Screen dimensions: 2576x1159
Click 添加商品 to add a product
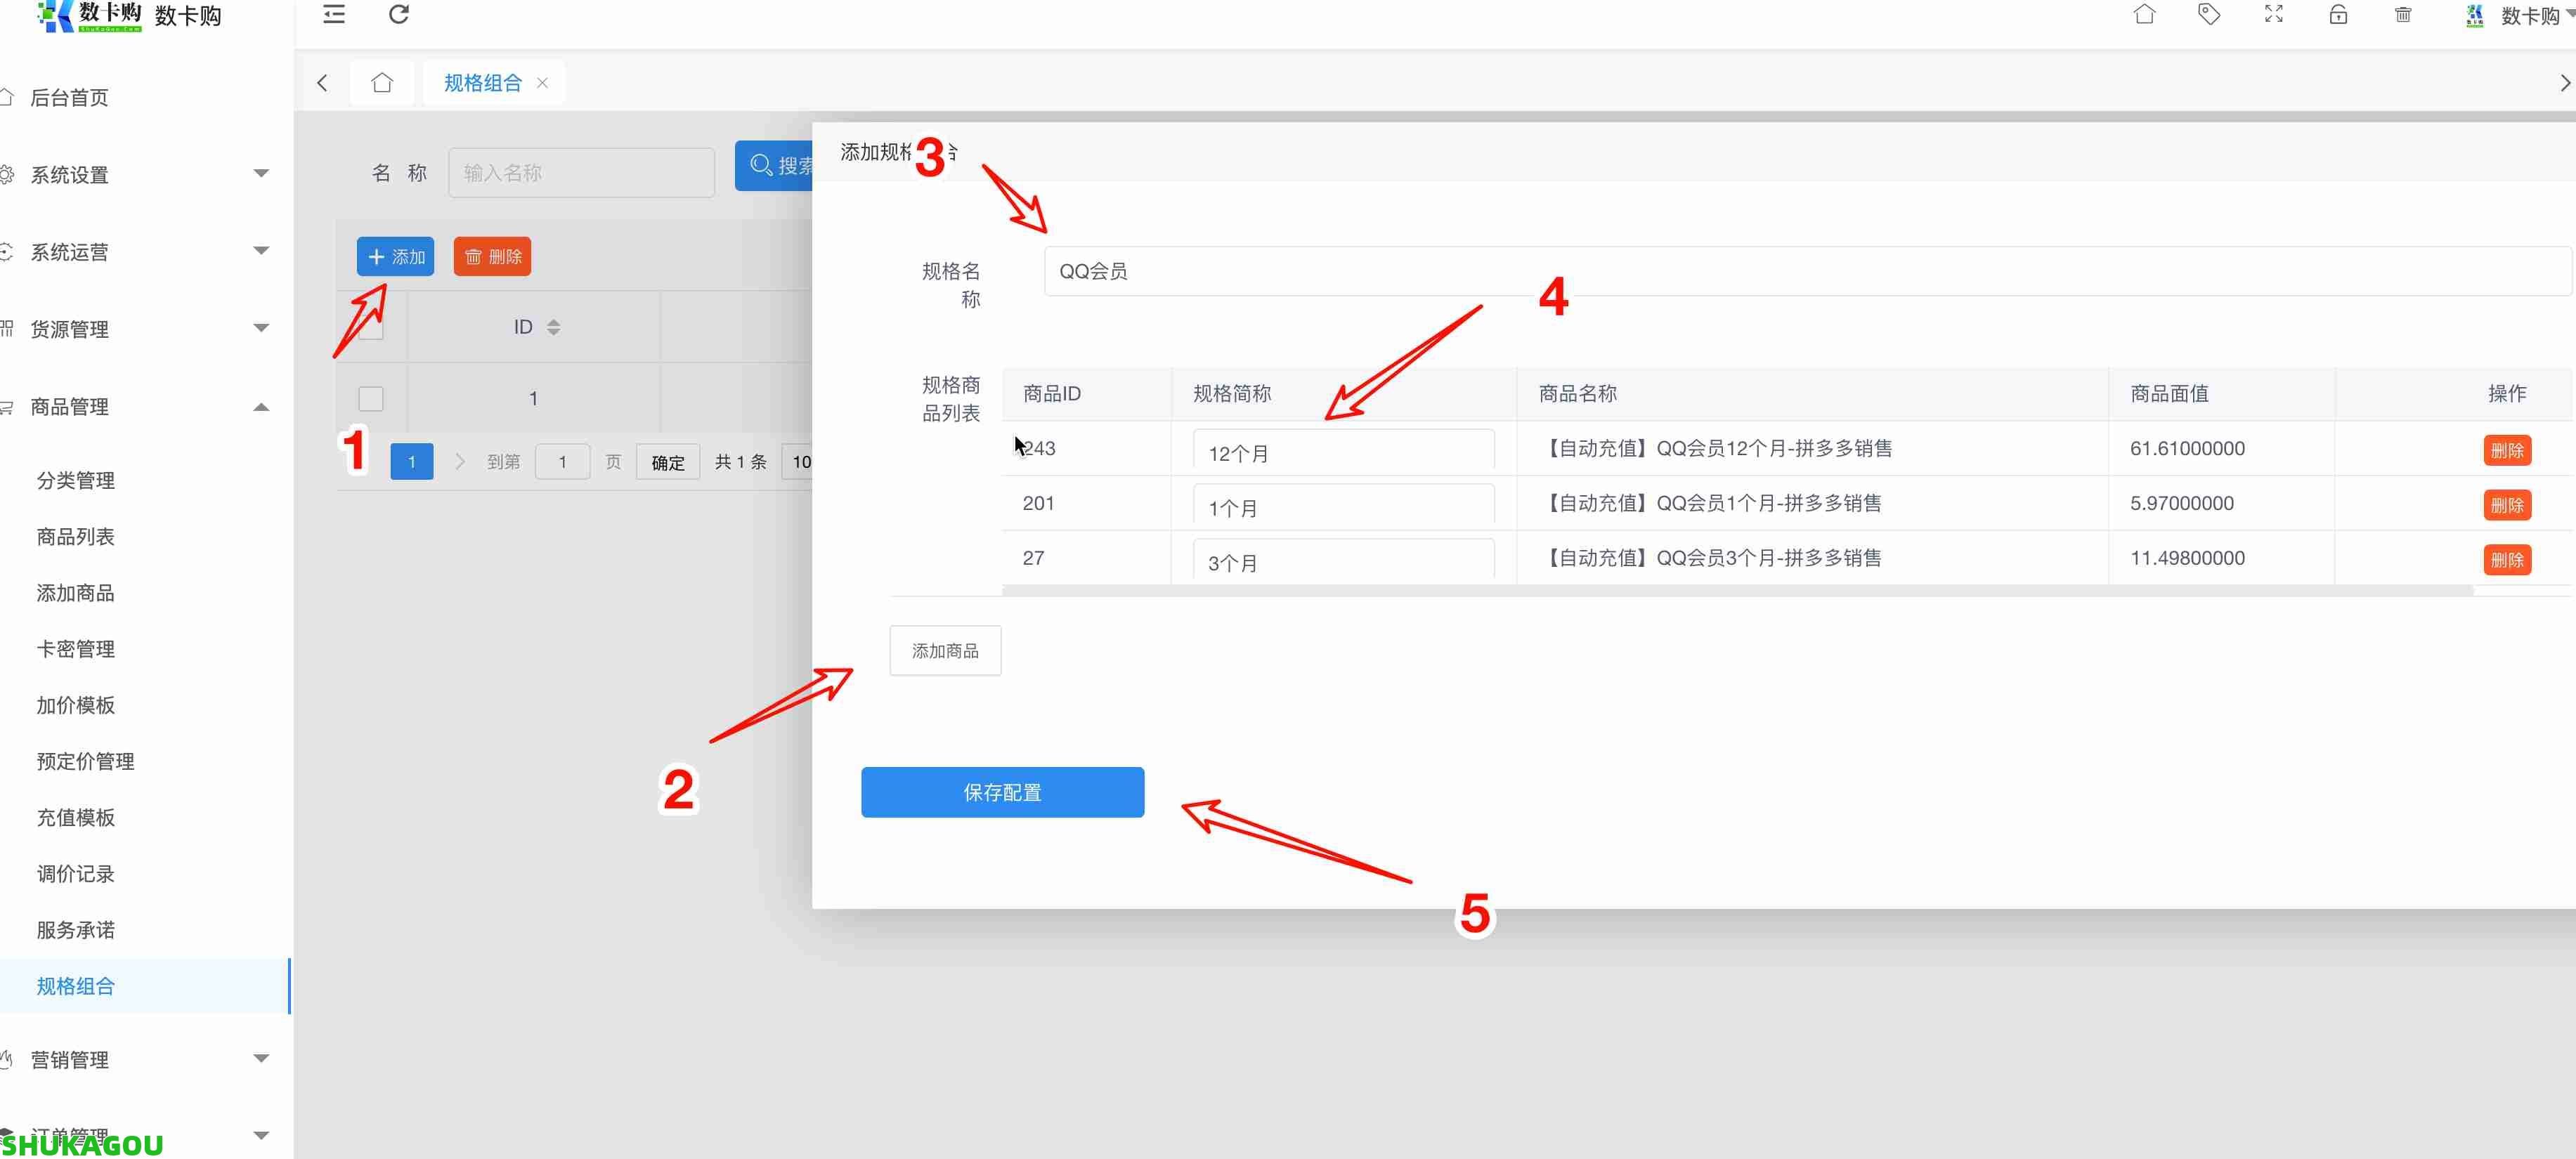[x=944, y=650]
